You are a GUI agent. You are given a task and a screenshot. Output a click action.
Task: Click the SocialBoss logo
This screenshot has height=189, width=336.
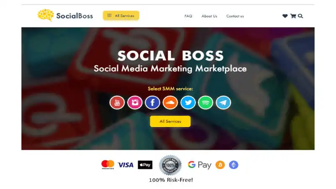click(x=65, y=16)
